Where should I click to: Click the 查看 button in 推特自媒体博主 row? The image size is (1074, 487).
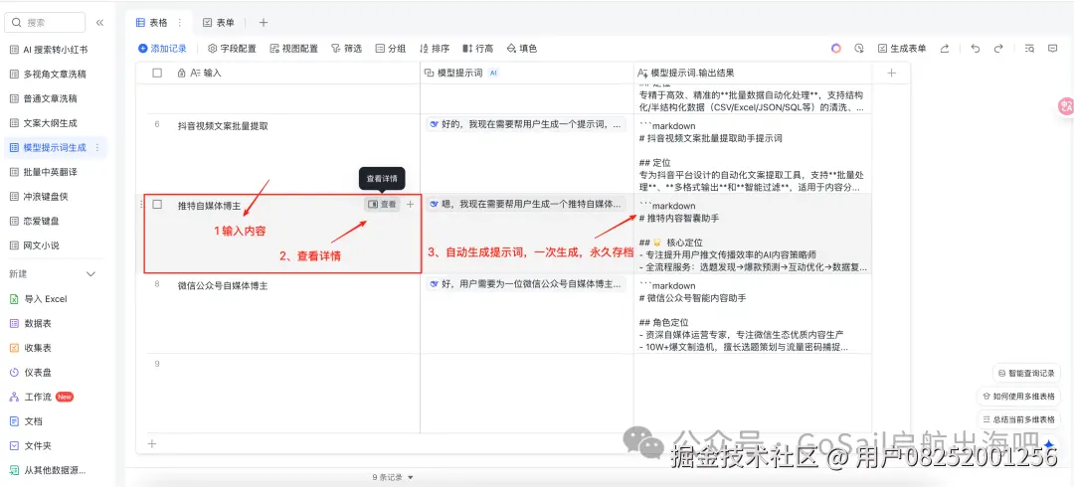click(x=382, y=204)
